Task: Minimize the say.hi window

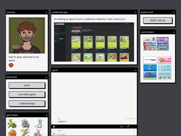Action: [x=133, y=70]
